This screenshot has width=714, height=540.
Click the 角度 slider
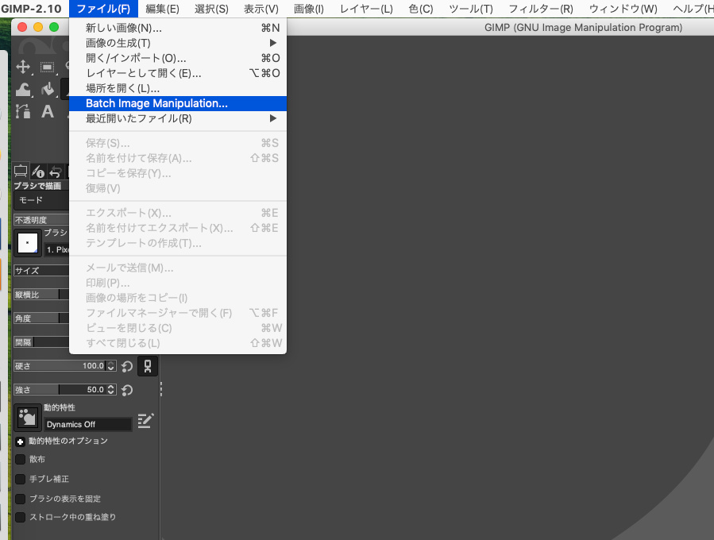coord(41,318)
